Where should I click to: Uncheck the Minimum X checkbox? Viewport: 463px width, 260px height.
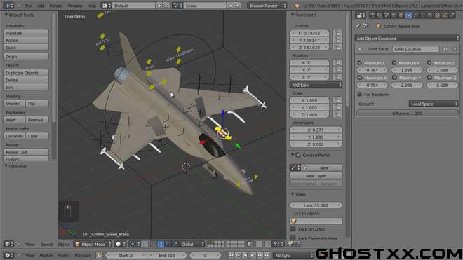click(360, 63)
